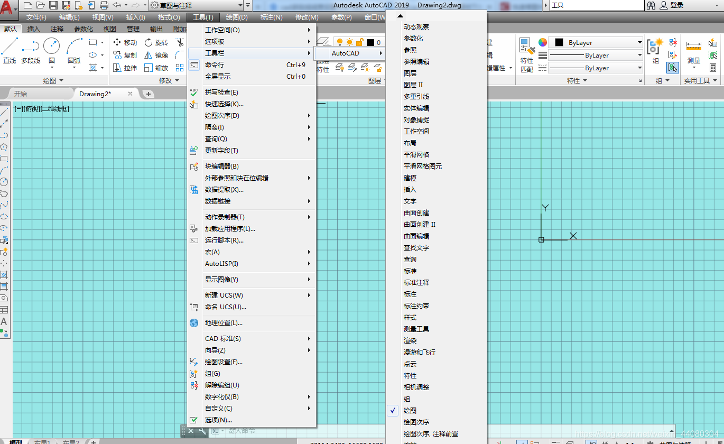This screenshot has width=724, height=444.
Task: Click the trim scissors icon in 修改 panel
Action: (x=180, y=42)
